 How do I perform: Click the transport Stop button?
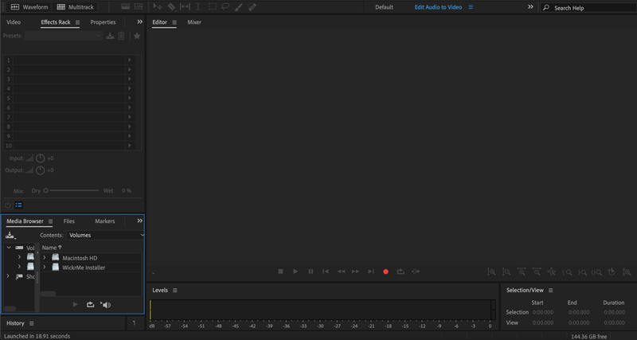(280, 272)
